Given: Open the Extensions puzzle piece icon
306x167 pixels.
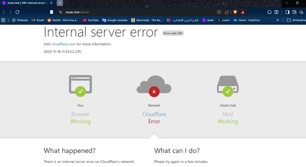Looking at the screenshot, I should [x=270, y=12].
